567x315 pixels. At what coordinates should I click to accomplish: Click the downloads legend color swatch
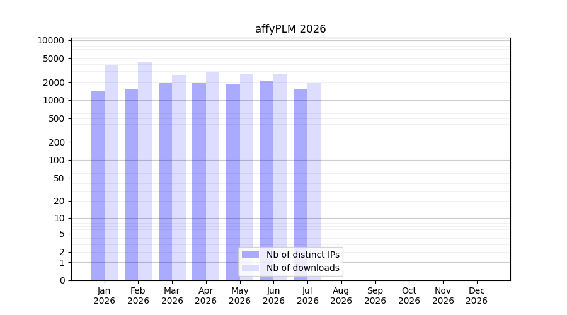(250, 268)
